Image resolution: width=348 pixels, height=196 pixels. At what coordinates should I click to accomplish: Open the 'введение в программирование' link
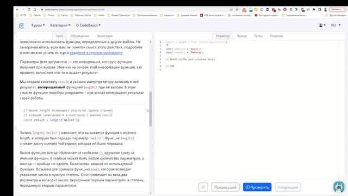[96, 53]
